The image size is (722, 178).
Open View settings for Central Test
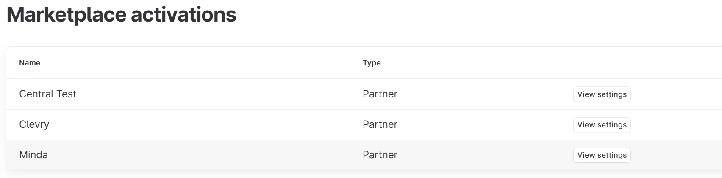(602, 94)
